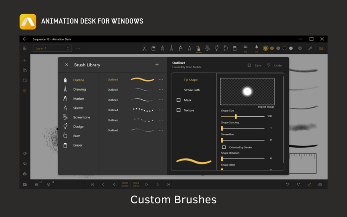Open the layers stack icon labeled L1
This screenshot has width=347, height=217.
[37, 184]
